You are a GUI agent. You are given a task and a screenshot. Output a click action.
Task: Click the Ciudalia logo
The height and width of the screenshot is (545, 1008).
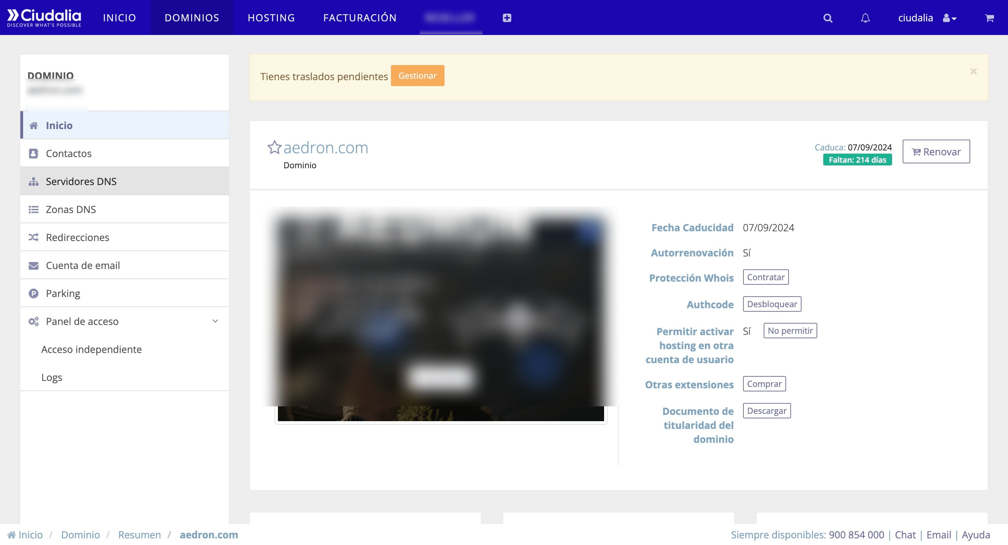(x=44, y=17)
